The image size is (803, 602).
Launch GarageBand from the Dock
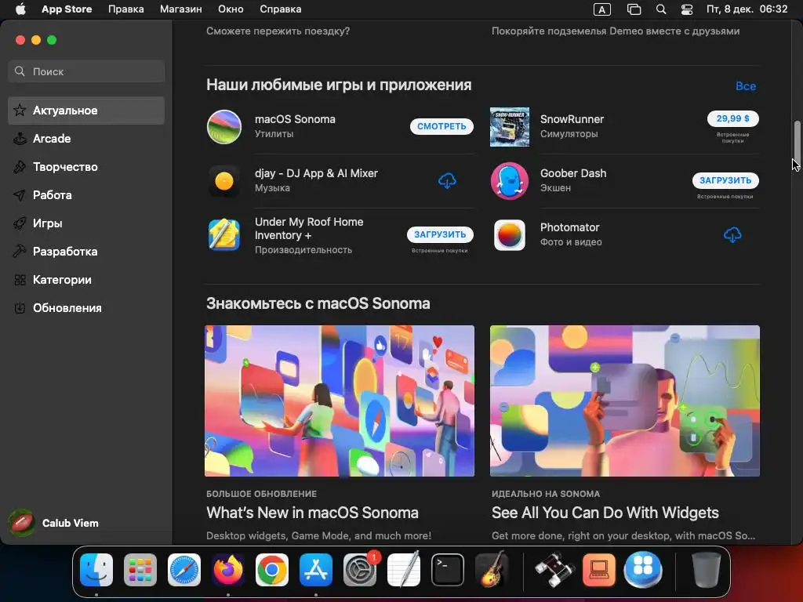point(492,570)
